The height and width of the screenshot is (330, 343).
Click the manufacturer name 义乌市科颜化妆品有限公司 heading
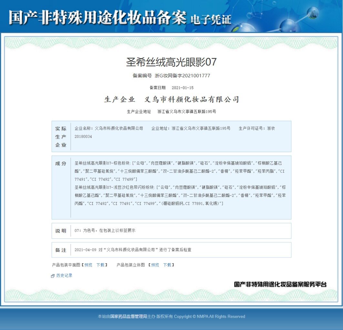192,100
